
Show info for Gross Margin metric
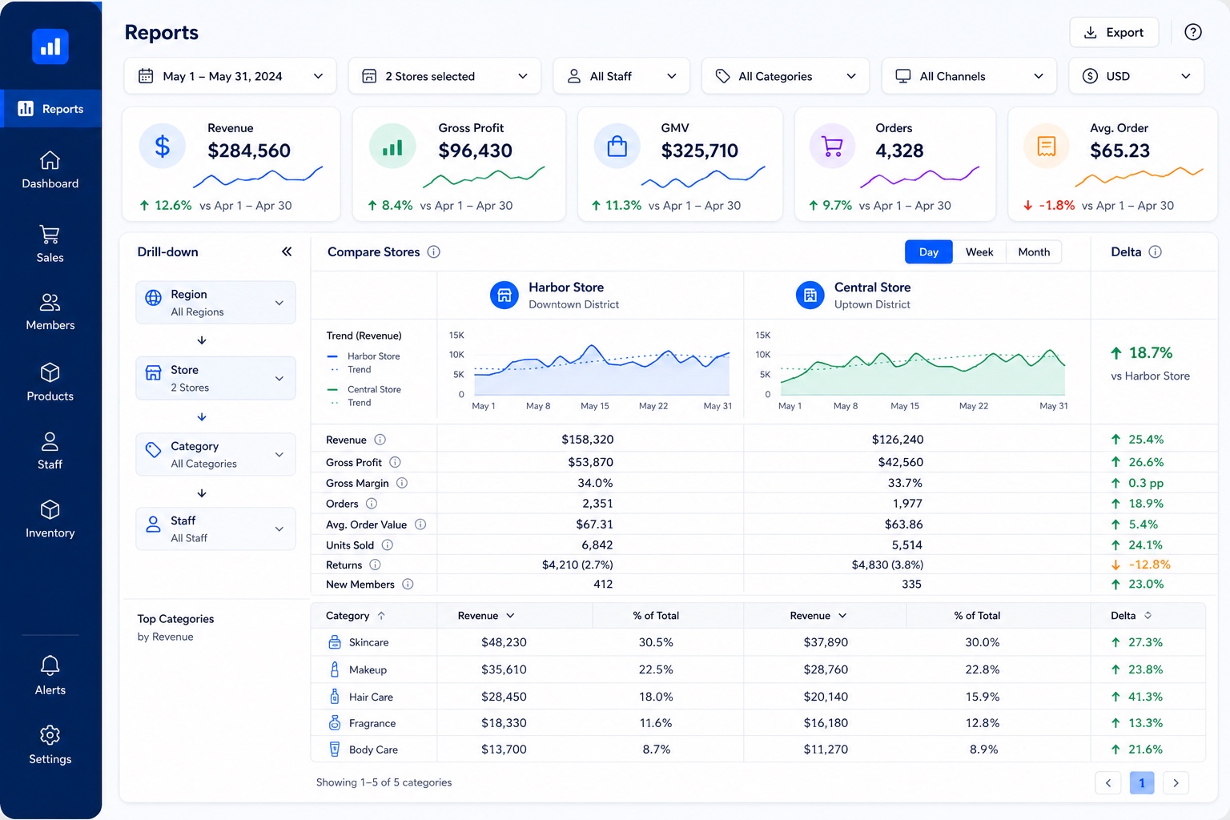point(402,483)
